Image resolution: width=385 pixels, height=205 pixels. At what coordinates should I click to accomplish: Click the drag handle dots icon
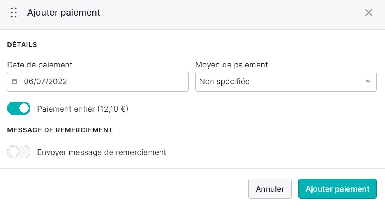pyautogui.click(x=14, y=13)
